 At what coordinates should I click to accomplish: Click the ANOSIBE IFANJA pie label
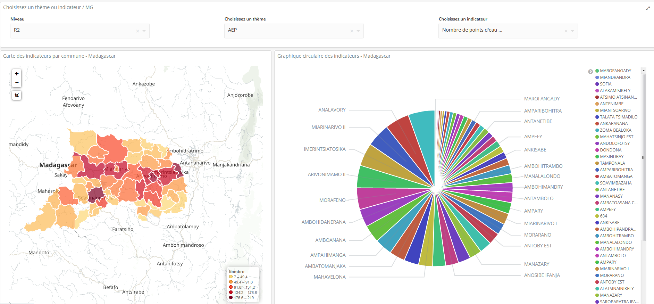coord(542,275)
